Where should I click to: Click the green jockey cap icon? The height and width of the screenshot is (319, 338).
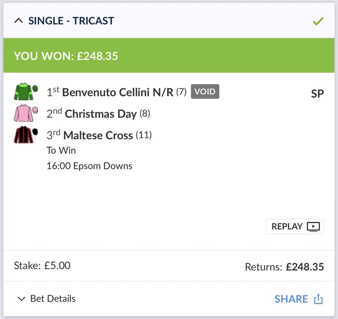35,89
